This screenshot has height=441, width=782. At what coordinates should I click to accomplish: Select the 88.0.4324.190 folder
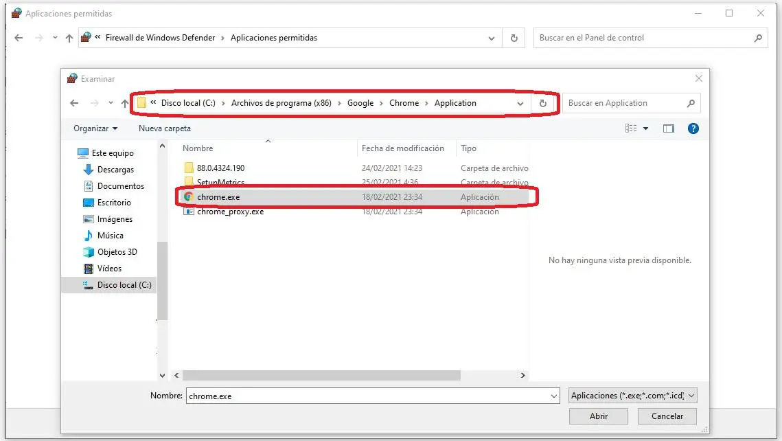tap(220, 168)
